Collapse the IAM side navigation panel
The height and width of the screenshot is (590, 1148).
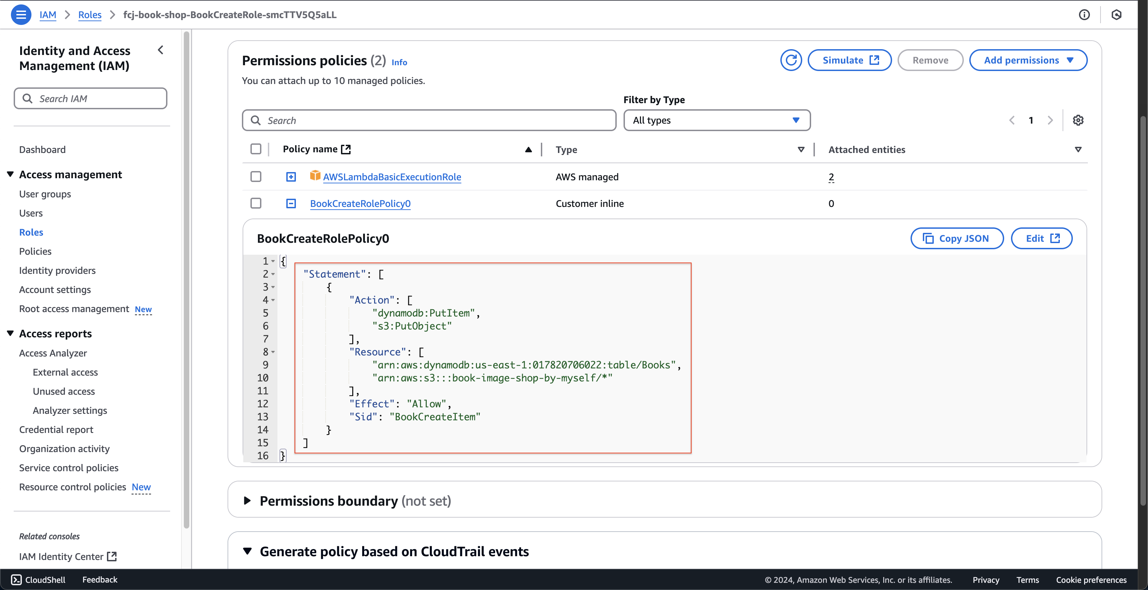pyautogui.click(x=161, y=50)
